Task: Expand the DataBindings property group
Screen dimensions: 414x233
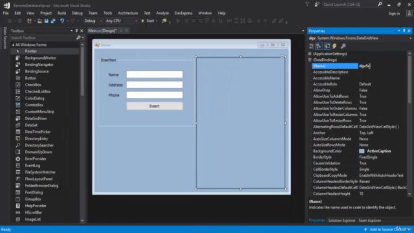Action: [x=310, y=60]
